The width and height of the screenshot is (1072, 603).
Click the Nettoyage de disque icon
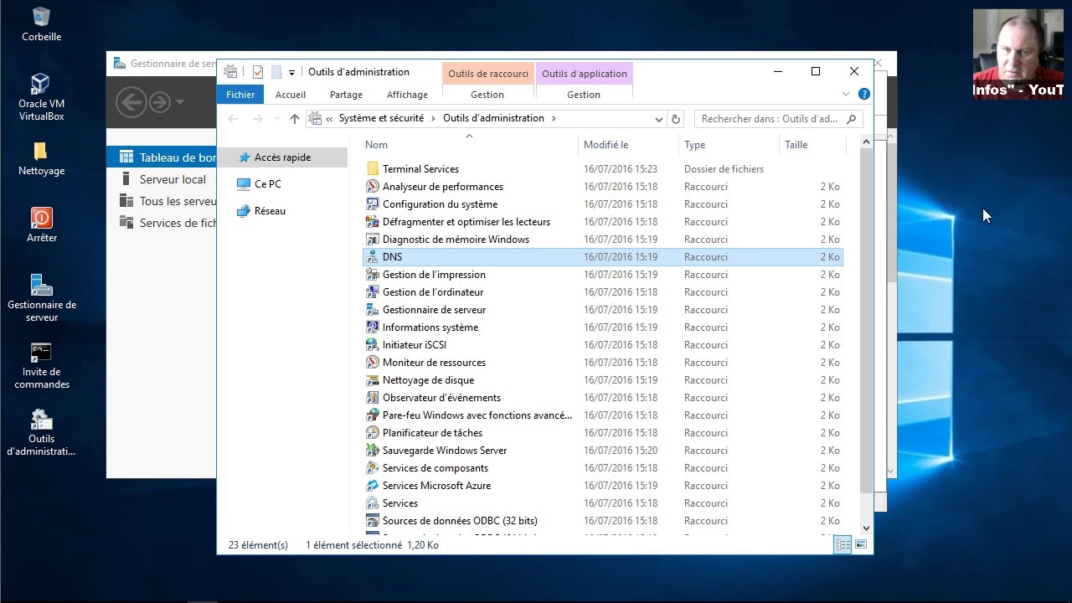coord(373,380)
